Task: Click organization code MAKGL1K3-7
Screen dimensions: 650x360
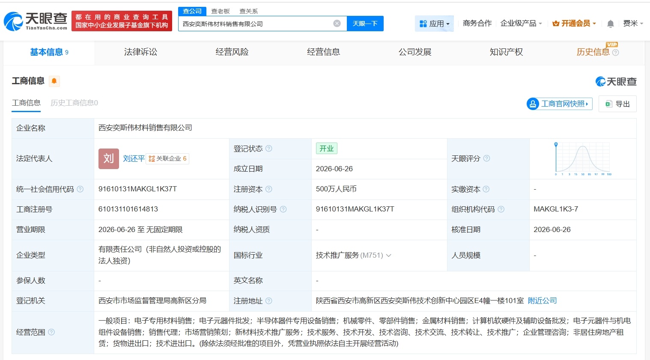Action: (556, 209)
